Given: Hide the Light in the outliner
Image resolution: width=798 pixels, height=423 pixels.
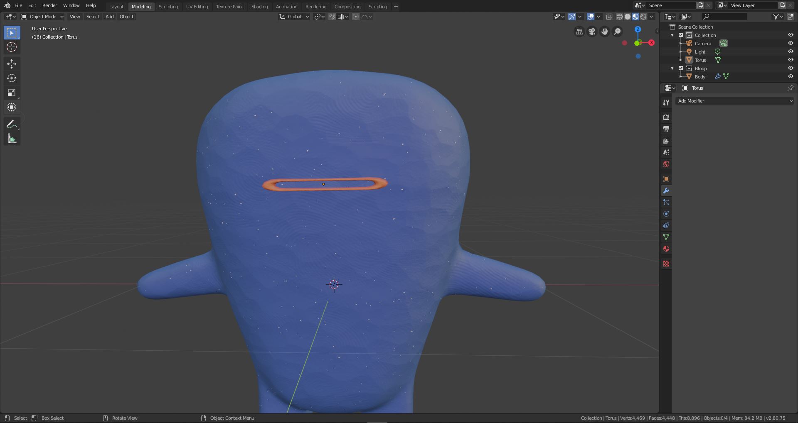Looking at the screenshot, I should click(x=791, y=51).
